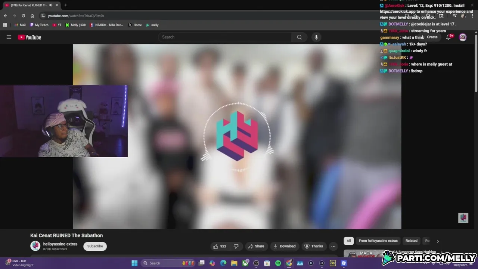The image size is (478, 269).
Task: Subscribe to helloyassine extras channel
Action: [x=95, y=246]
